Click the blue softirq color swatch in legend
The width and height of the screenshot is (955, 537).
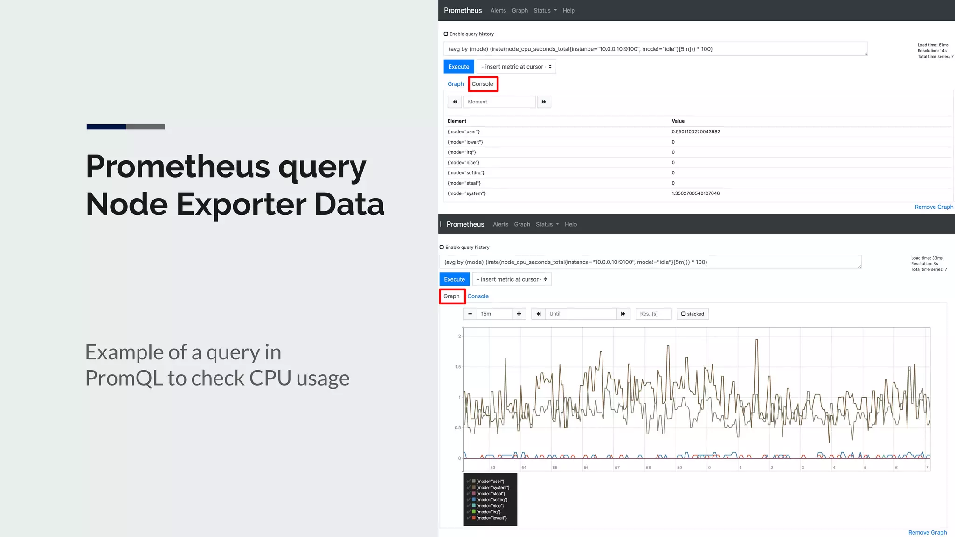pyautogui.click(x=474, y=499)
